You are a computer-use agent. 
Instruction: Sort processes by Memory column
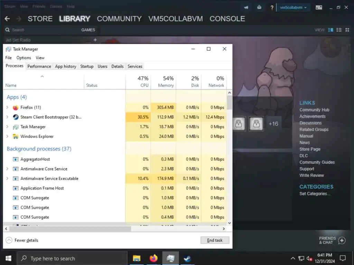click(x=164, y=81)
